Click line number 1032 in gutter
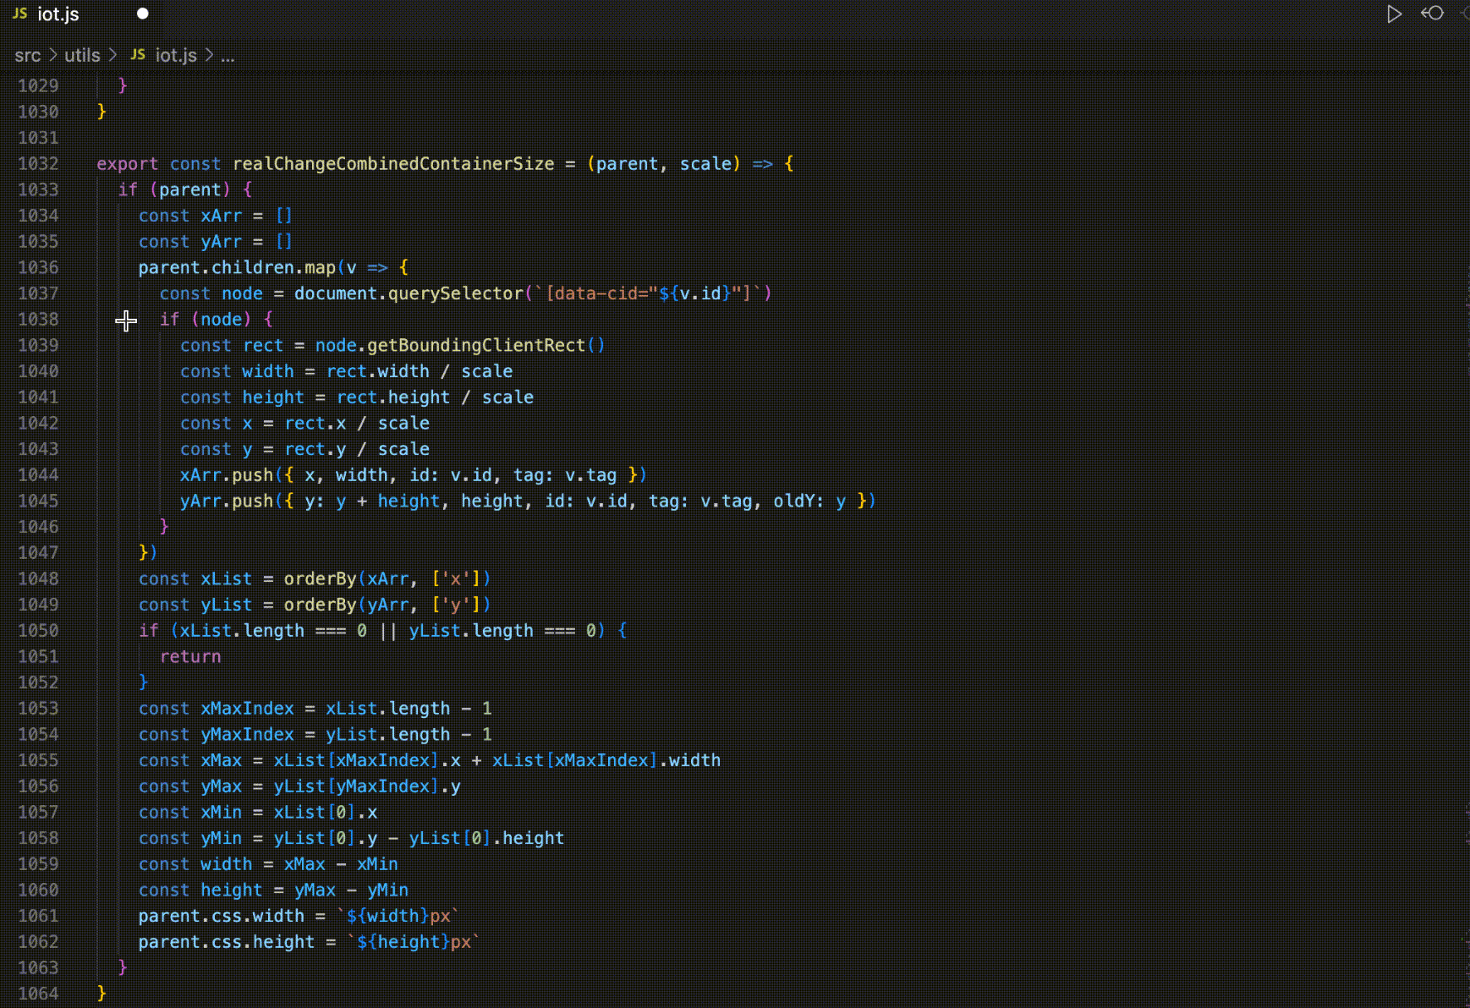 pyautogui.click(x=38, y=163)
